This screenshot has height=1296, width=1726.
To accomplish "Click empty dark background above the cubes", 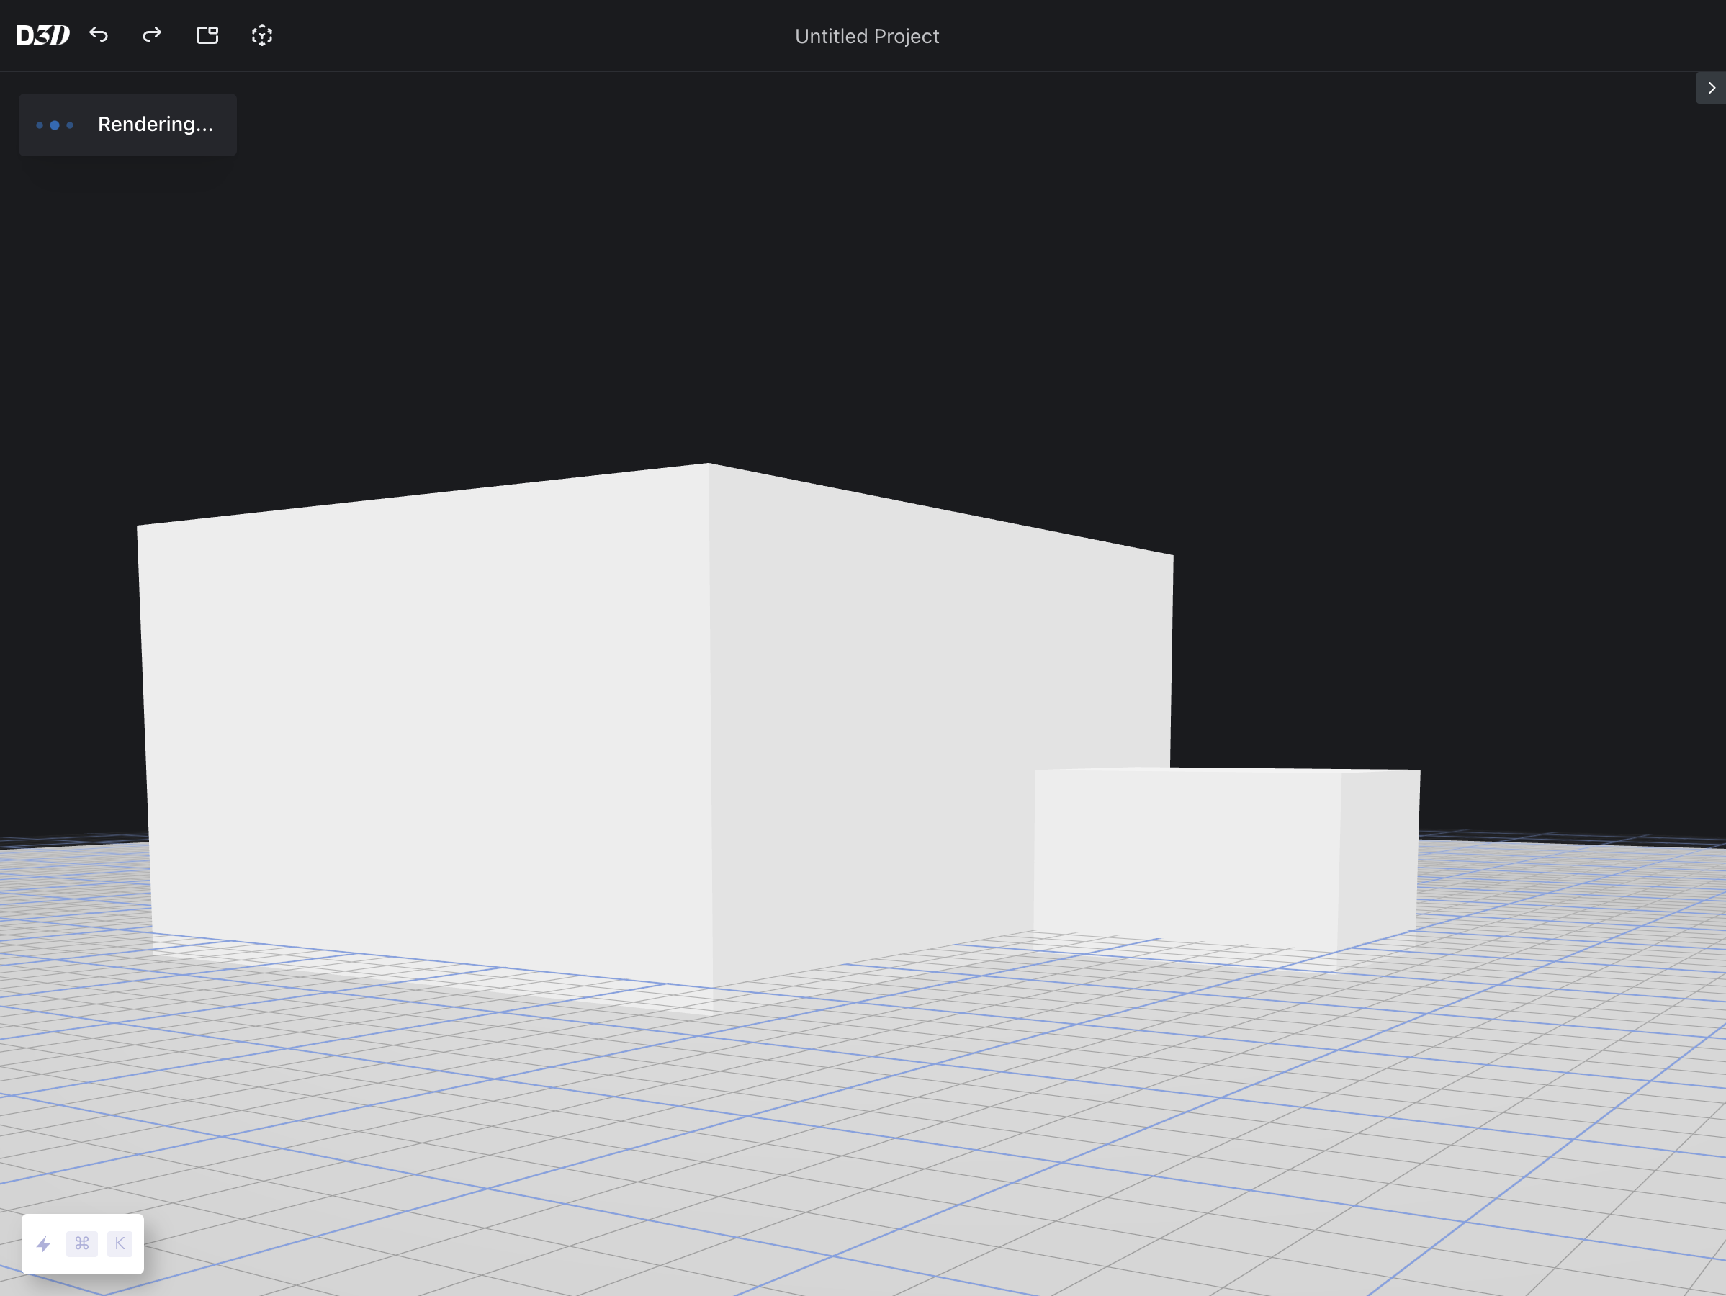I will (858, 273).
